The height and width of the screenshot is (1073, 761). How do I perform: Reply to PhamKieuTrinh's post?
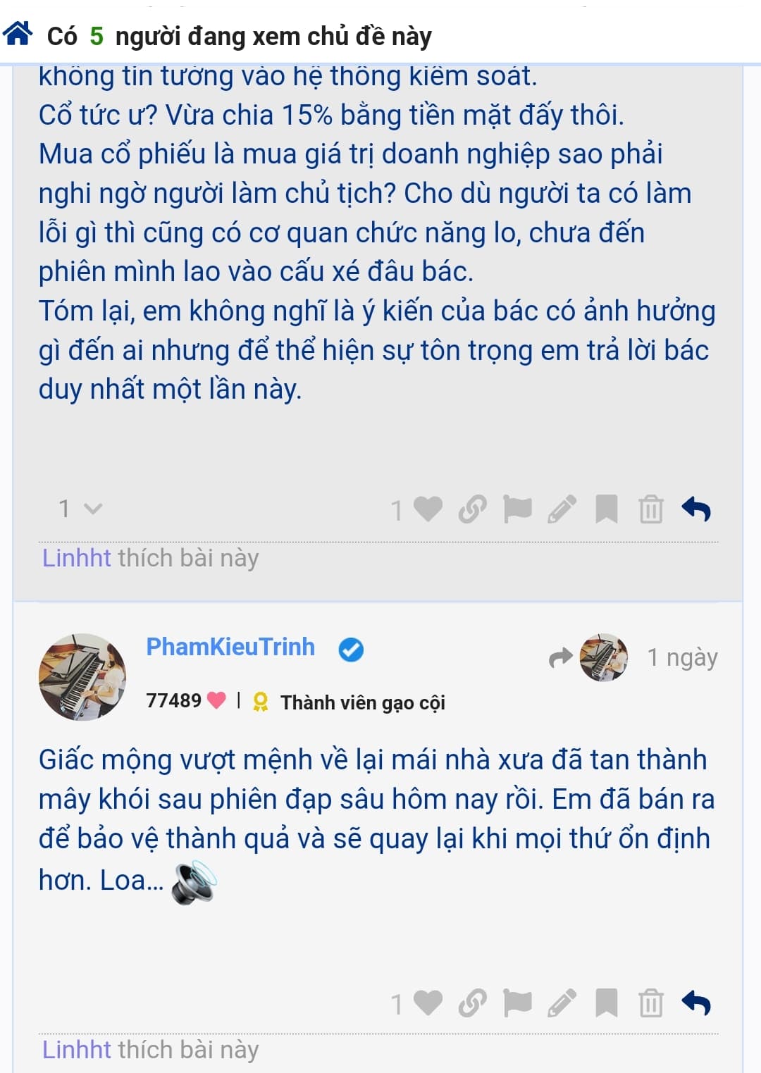696,1003
